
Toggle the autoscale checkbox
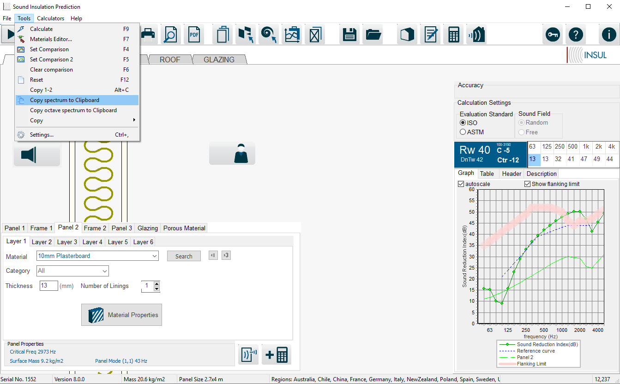pos(474,184)
